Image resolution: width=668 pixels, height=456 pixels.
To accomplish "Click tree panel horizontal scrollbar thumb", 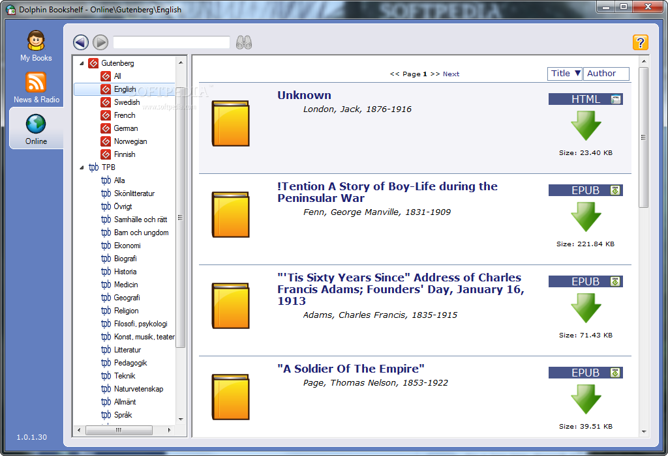I will [x=119, y=431].
